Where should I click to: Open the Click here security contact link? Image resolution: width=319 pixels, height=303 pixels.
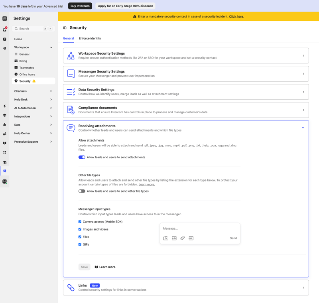236,17
